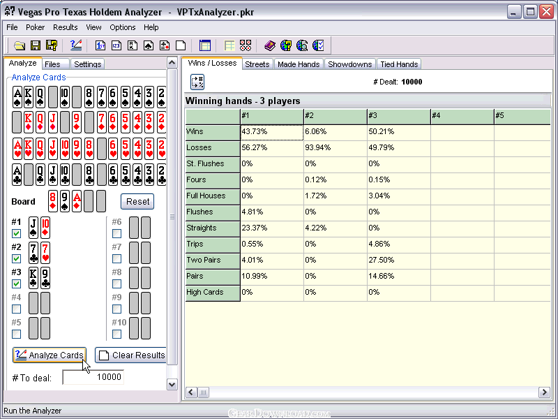558x419 pixels.
Task: Click the blank page toolbar icon
Action: tap(181, 45)
